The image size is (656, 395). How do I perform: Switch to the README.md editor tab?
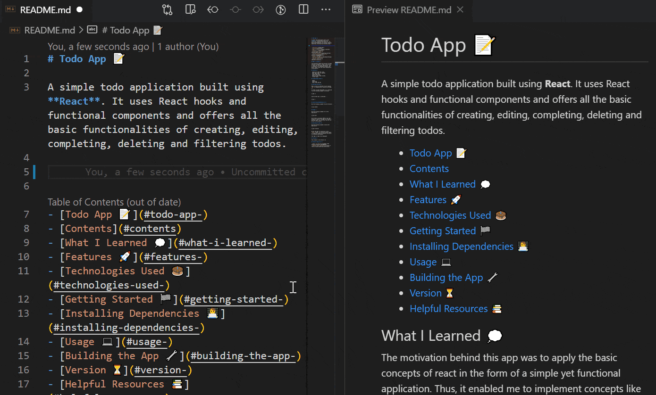coord(45,10)
